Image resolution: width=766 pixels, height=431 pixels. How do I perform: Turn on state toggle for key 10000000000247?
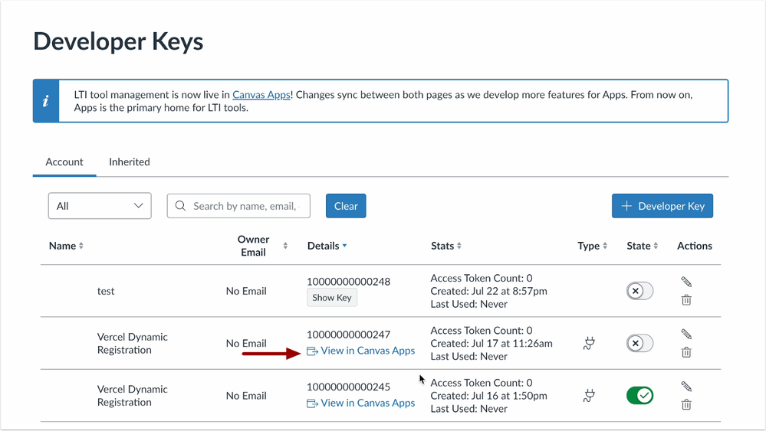[639, 343]
